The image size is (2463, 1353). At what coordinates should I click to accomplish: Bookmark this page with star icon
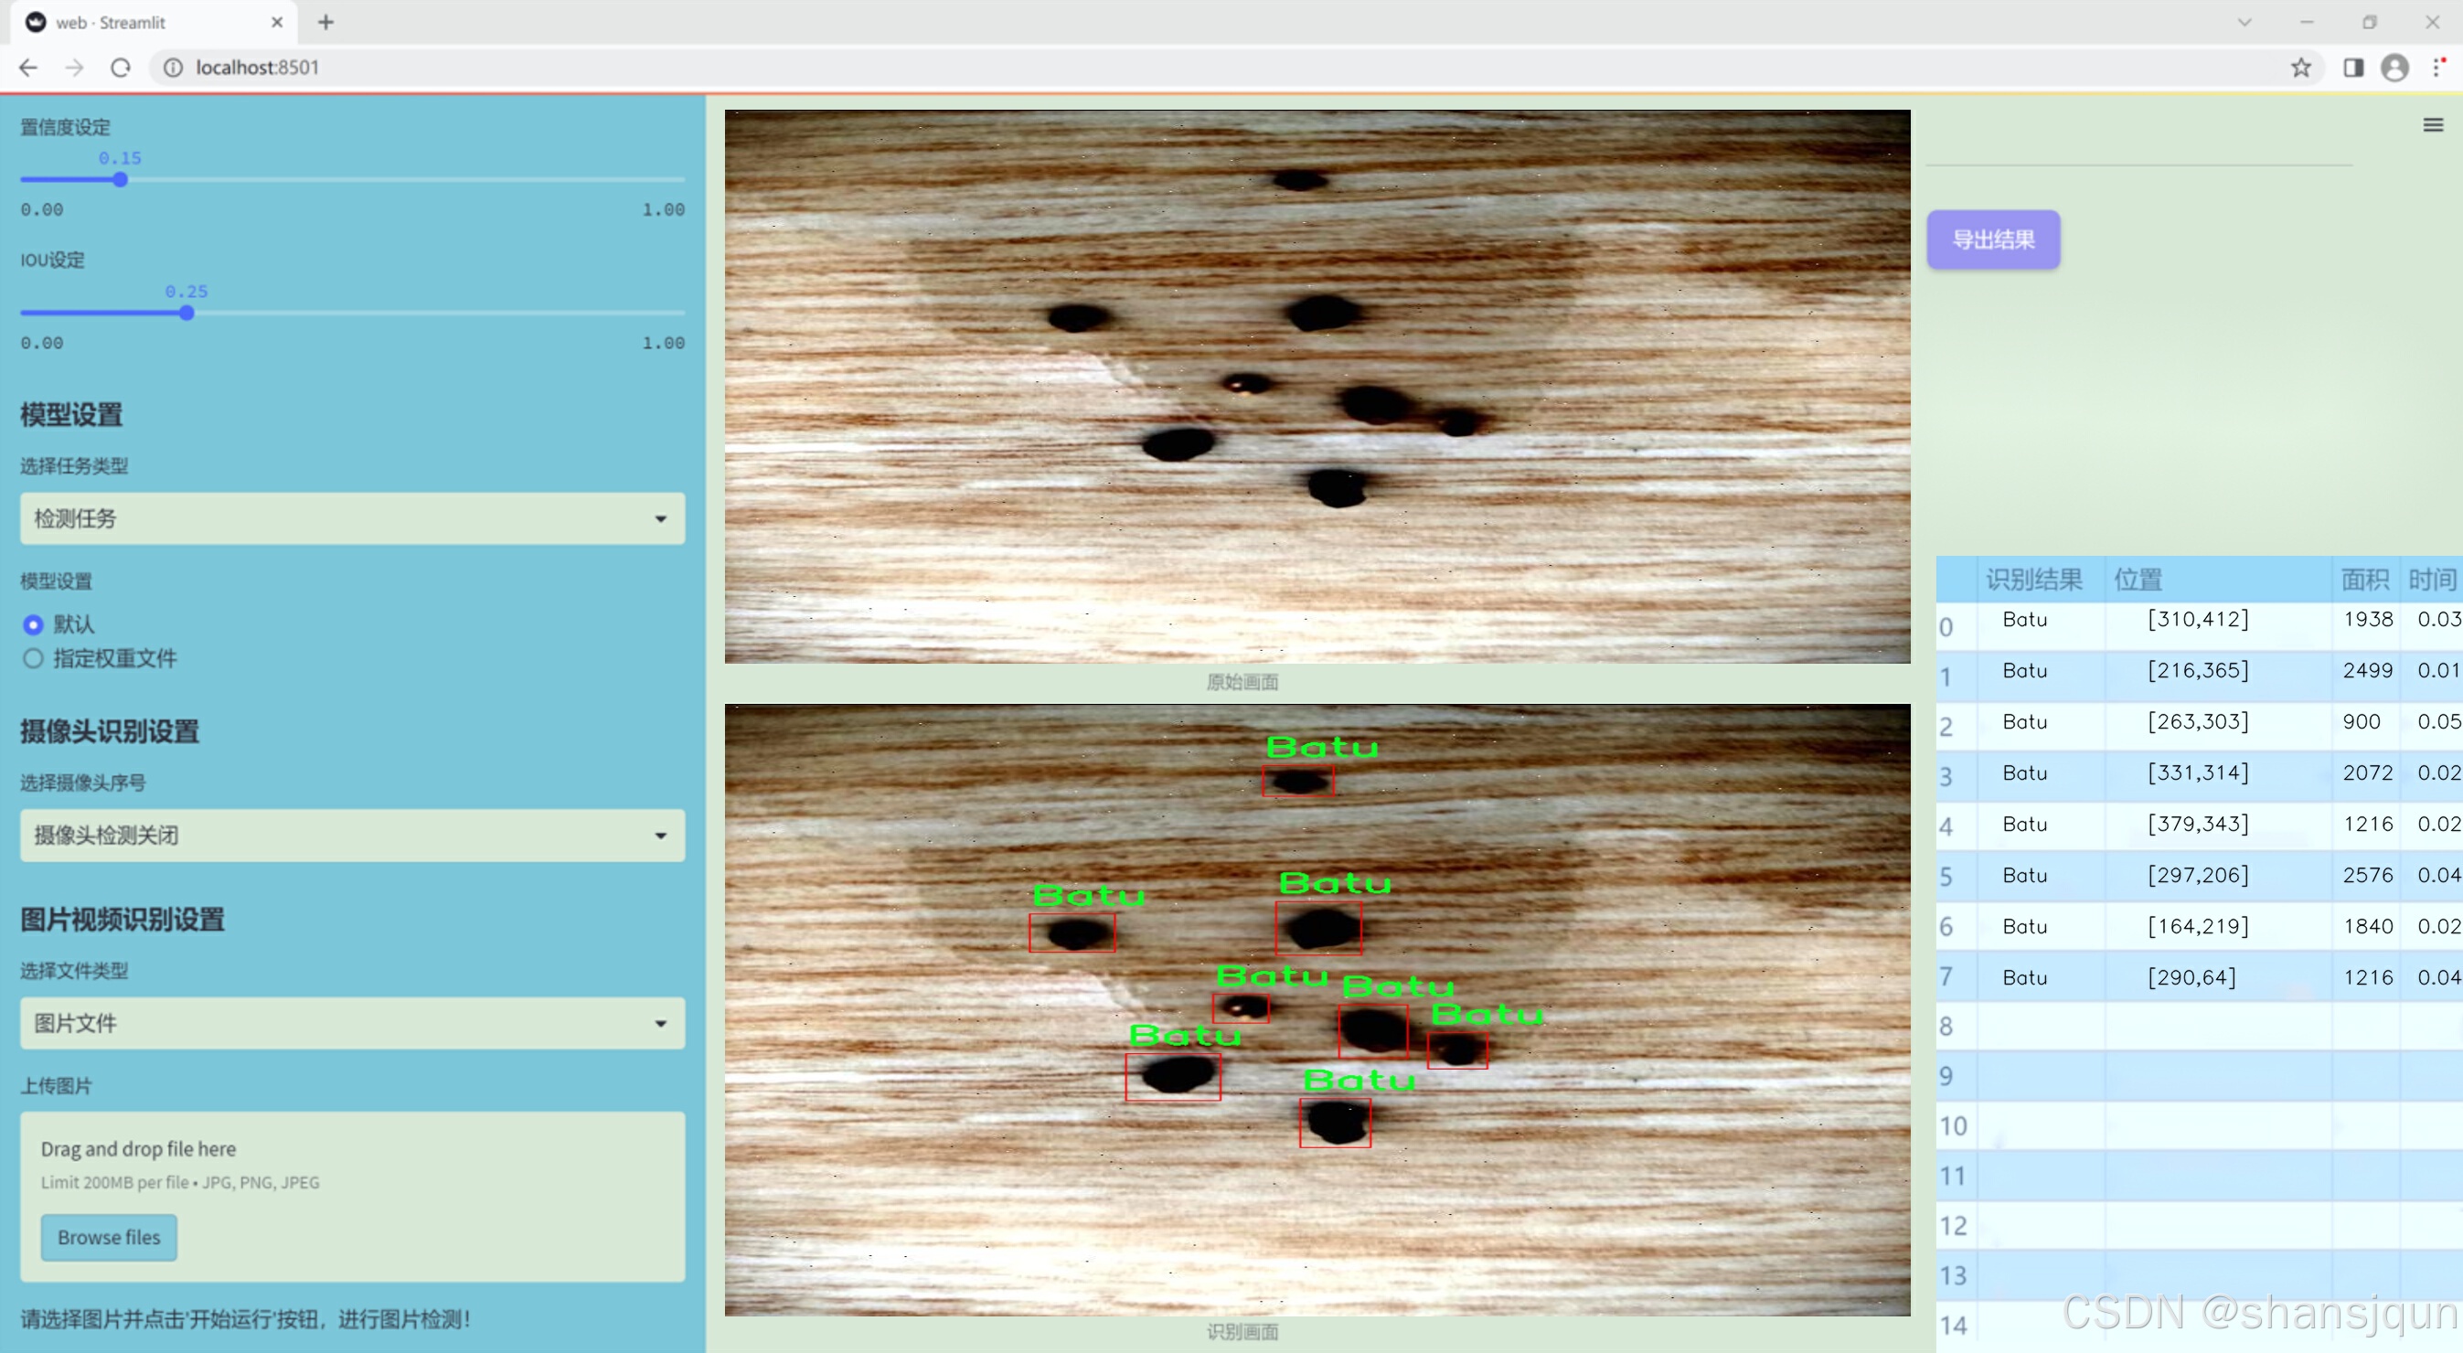[2300, 68]
